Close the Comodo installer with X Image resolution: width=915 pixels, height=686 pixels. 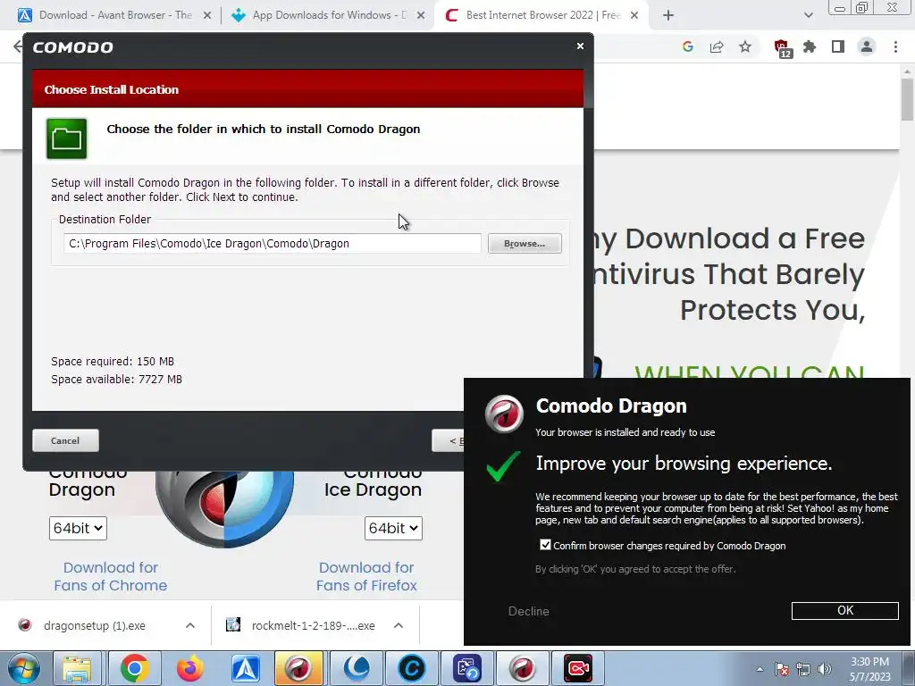580,46
